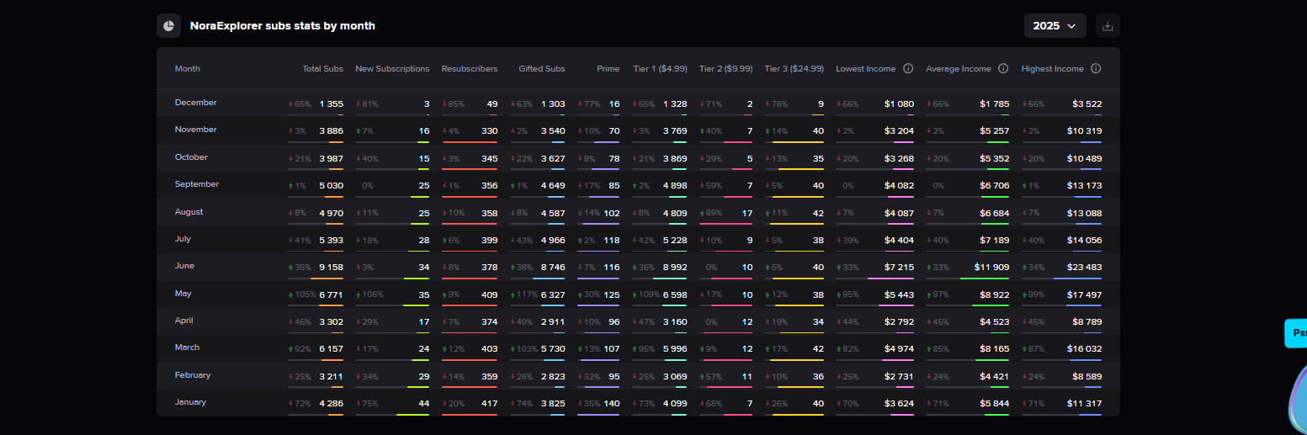
Task: Click December highest income $3 522
Action: pyautogui.click(x=1087, y=104)
